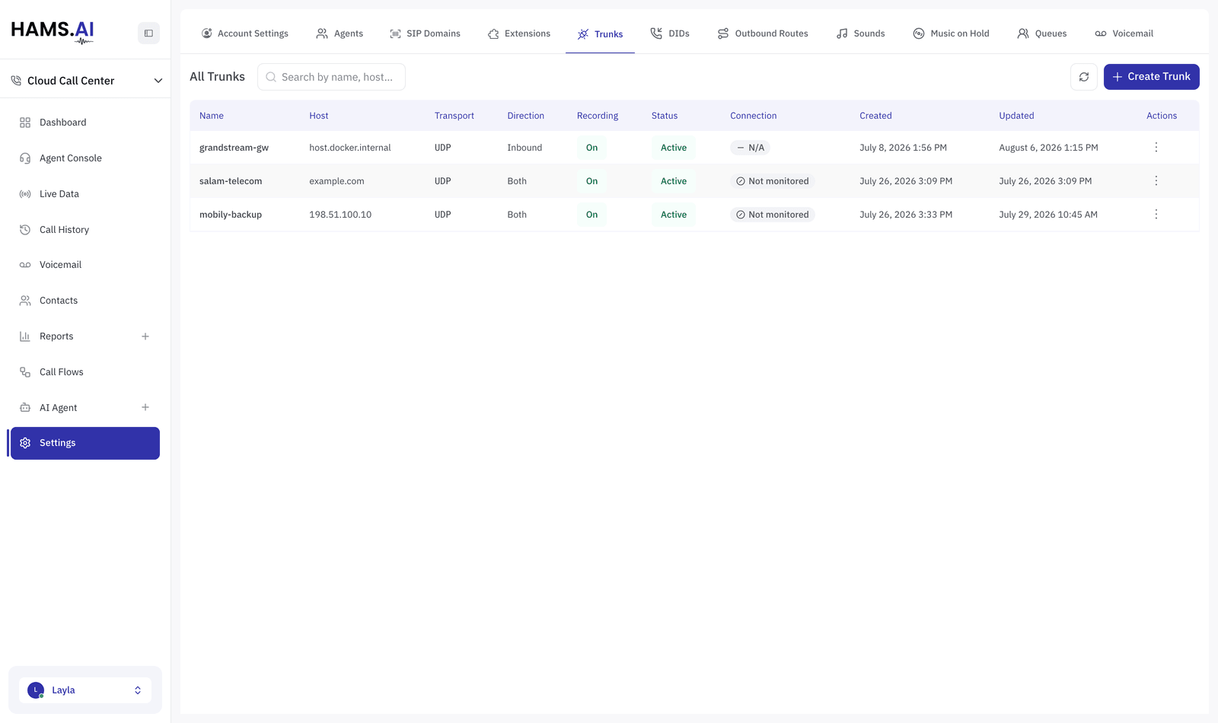The image size is (1218, 723).
Task: Click the HAMS.AI logo
Action: [x=53, y=31]
